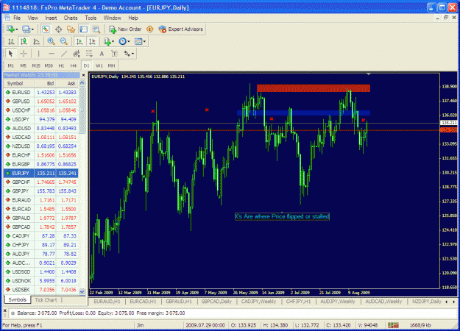The image size is (460, 331).
Task: Switch chart to Bar Chart type
Action: click(x=11, y=41)
